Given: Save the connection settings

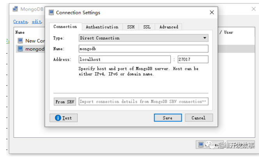Looking at the screenshot, I should tap(168, 118).
